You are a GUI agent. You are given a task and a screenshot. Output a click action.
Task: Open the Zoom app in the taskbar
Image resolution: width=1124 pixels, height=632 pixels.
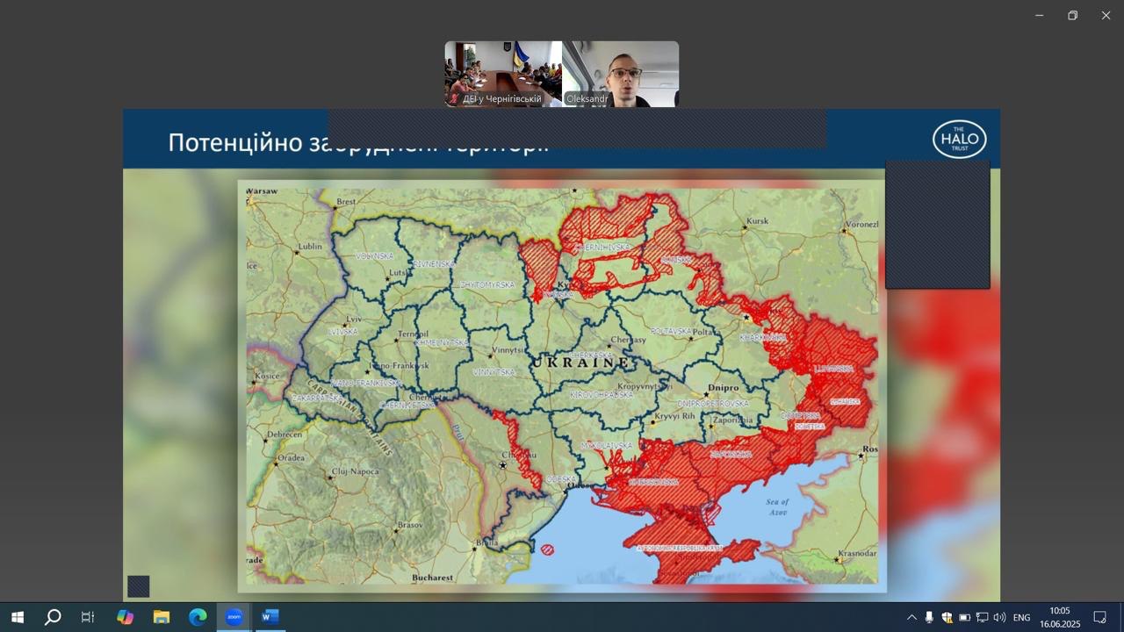coord(234,617)
